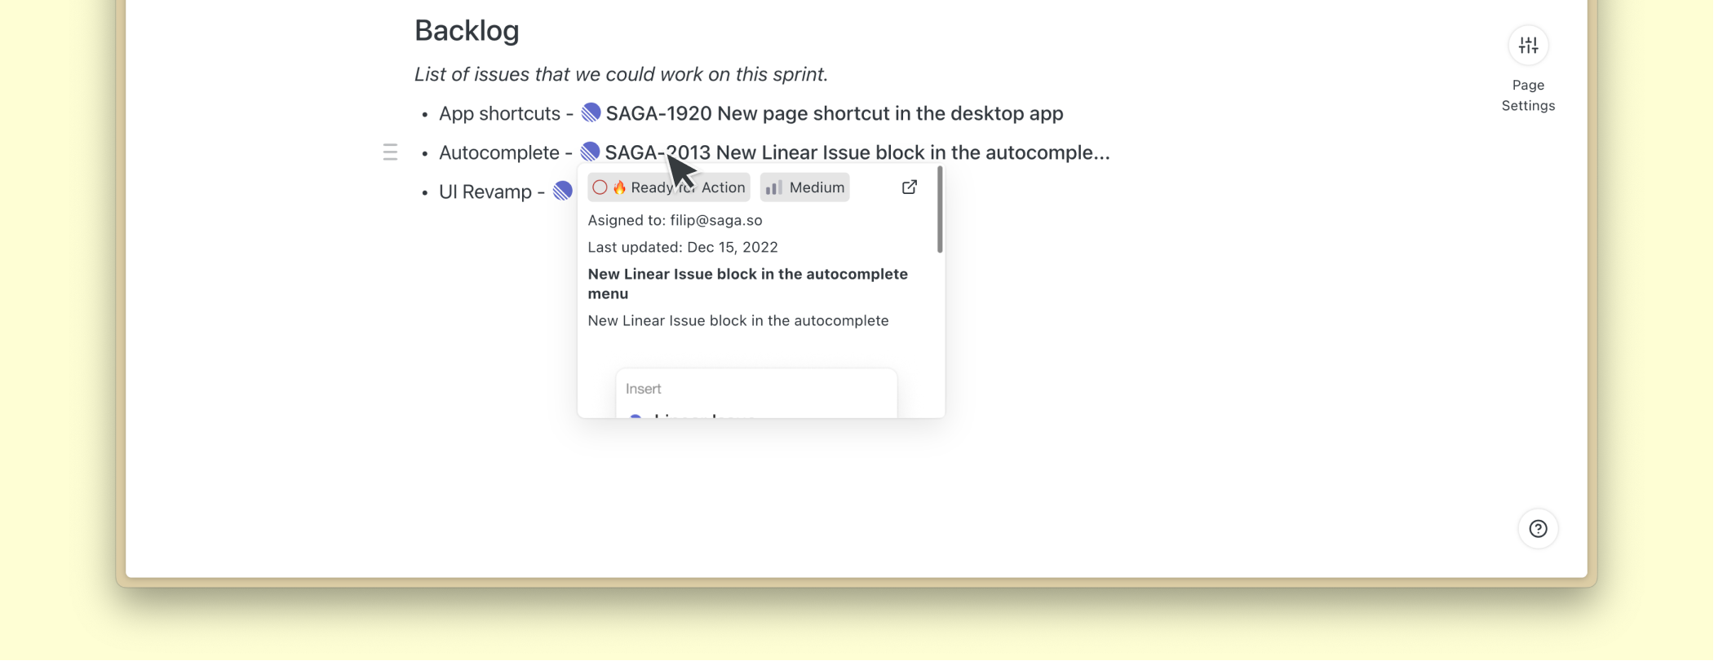This screenshot has height=661, width=1714.
Task: Open SAGA-2013 New Linear Issue block link
Action: tap(857, 152)
